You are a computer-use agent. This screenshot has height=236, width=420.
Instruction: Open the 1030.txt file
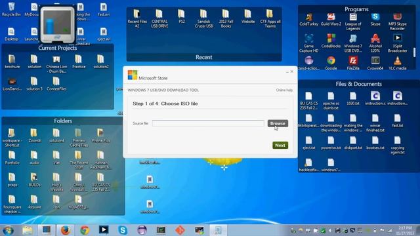pos(353,98)
